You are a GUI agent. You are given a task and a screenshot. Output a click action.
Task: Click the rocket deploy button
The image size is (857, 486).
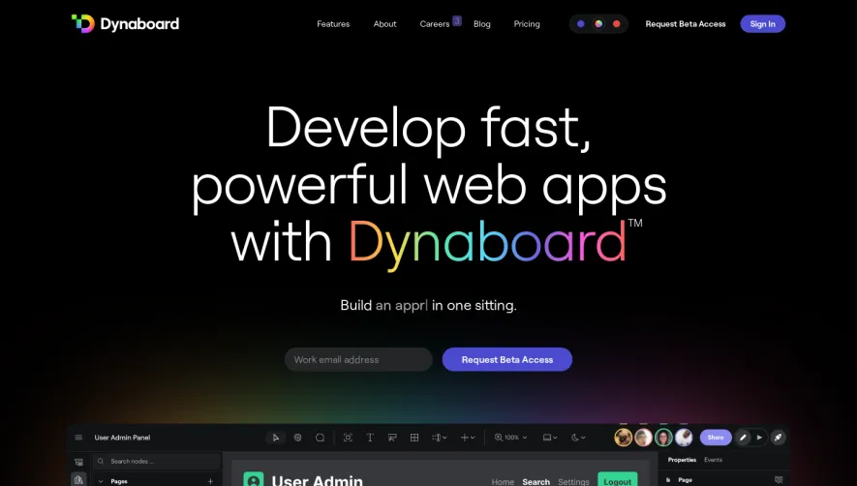click(x=778, y=438)
